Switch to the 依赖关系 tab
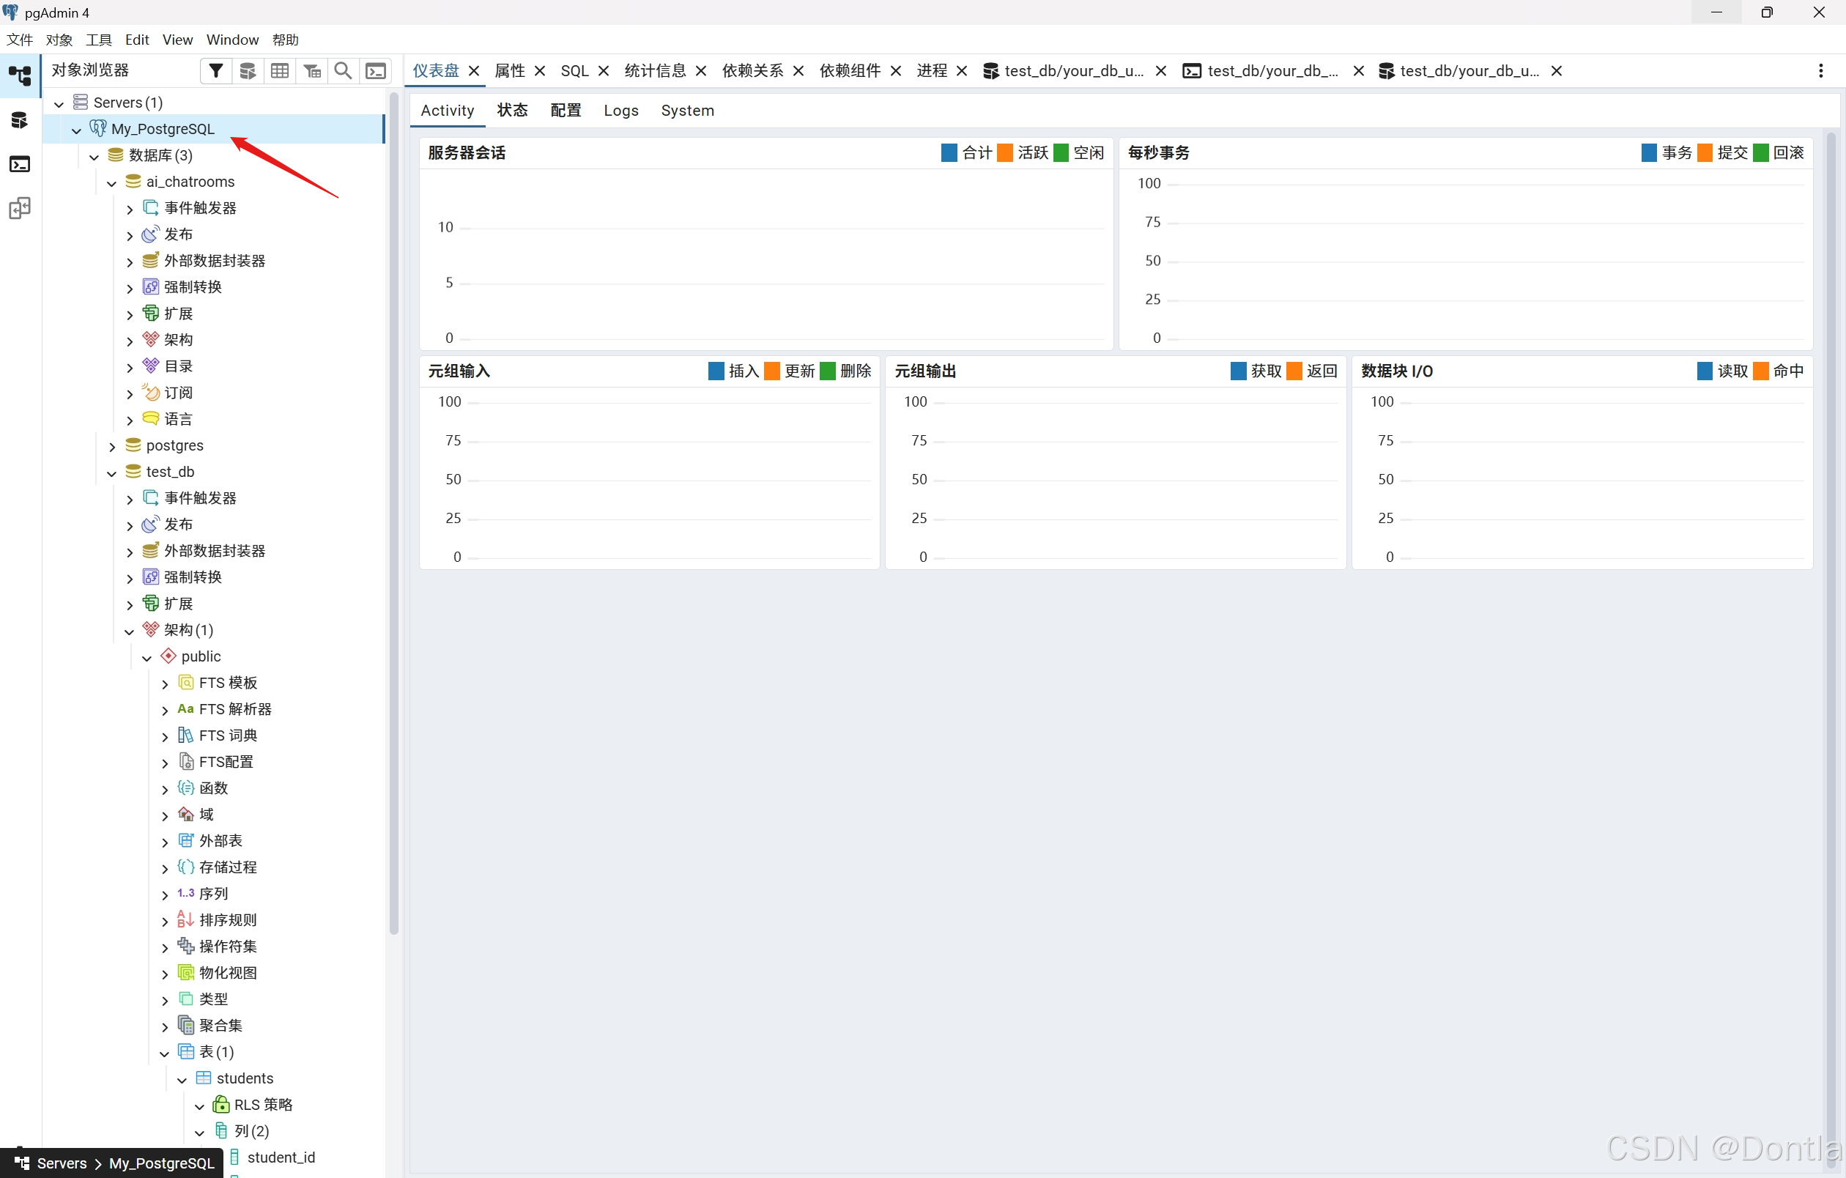Viewport: 1846px width, 1178px height. (x=753, y=70)
